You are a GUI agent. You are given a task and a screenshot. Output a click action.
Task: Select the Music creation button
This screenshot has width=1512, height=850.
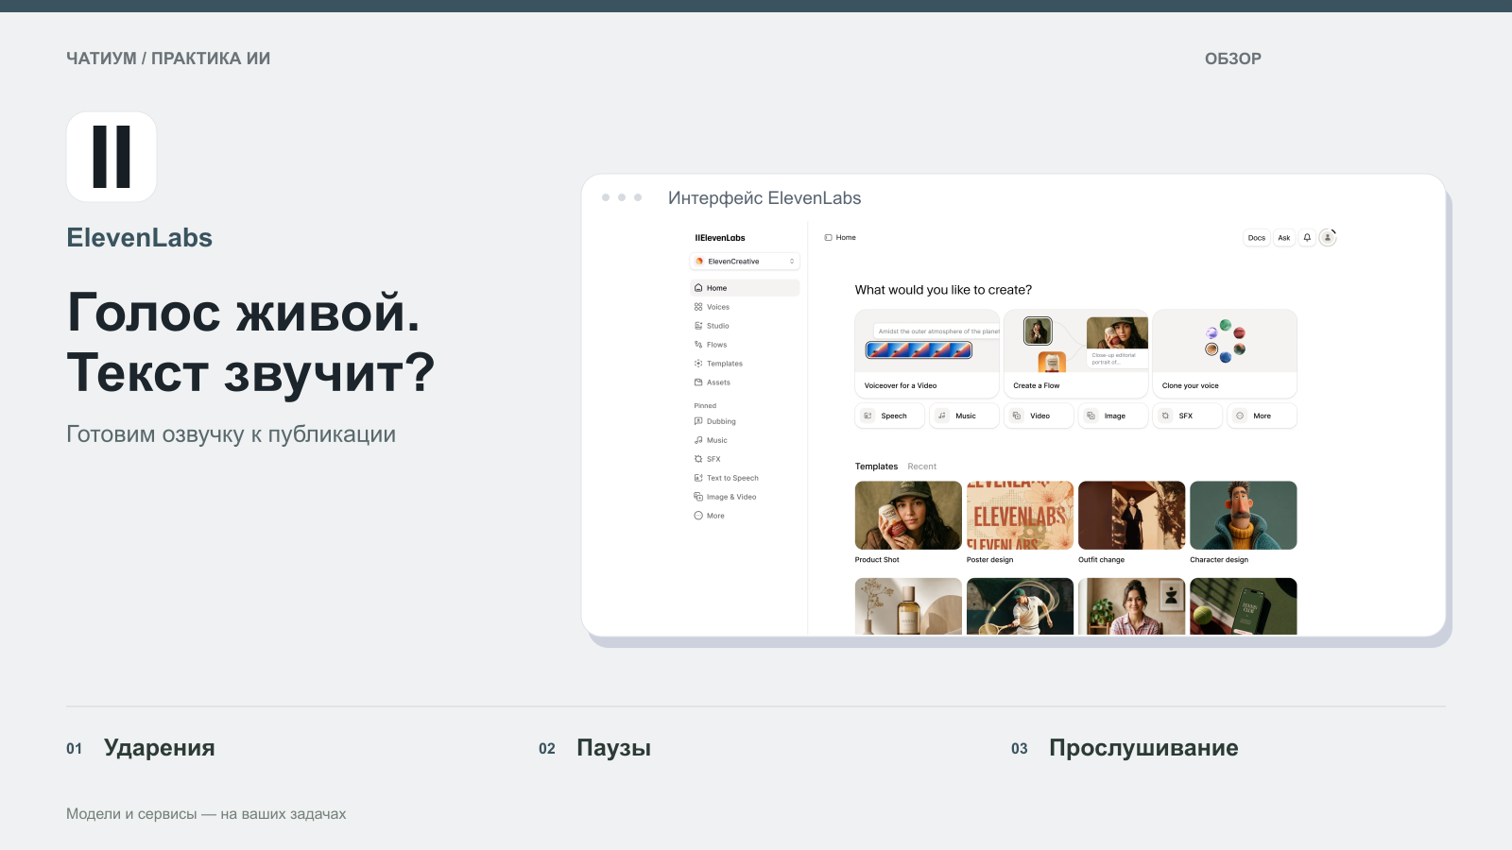tap(964, 416)
